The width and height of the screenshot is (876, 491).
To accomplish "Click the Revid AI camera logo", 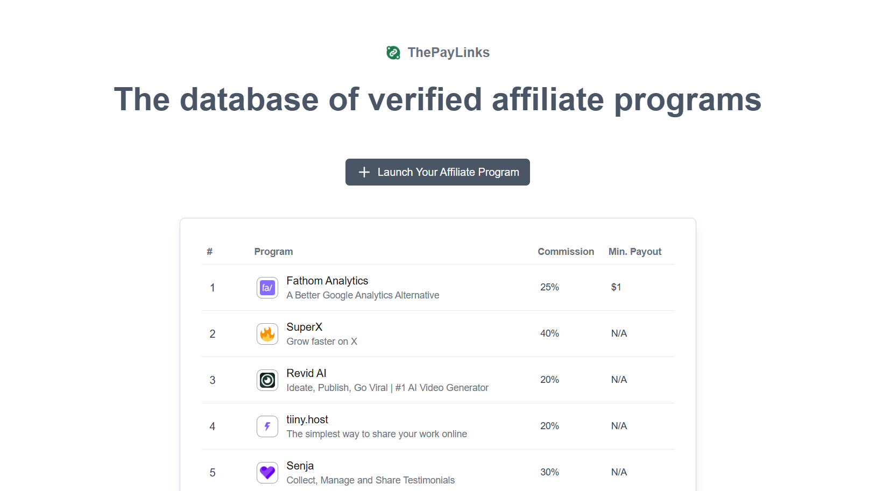I will 267,380.
